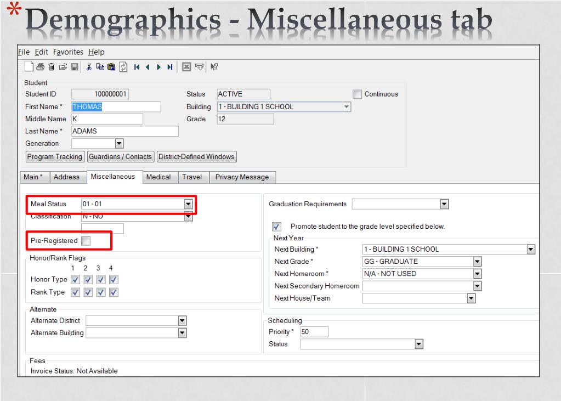Open the Graduation Requirements dropdown
The width and height of the screenshot is (561, 401).
[x=444, y=204]
